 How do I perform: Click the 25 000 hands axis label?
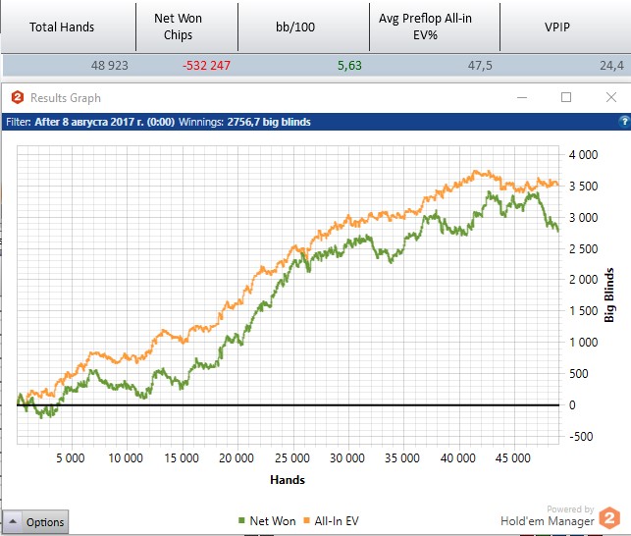pos(291,457)
